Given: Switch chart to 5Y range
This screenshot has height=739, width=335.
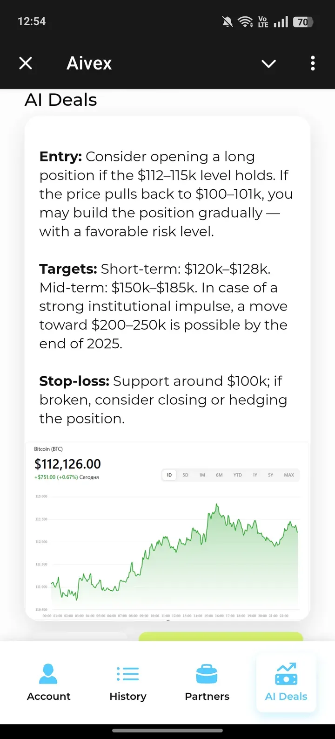Looking at the screenshot, I should point(270,475).
